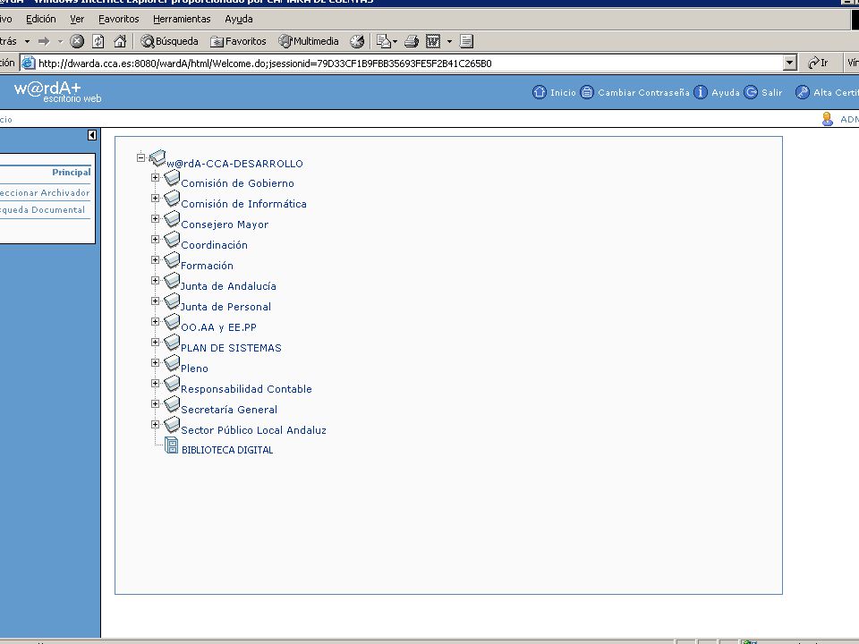Open the BIBLIOTECA DIGITAL archive label
859x644 pixels.
(227, 450)
